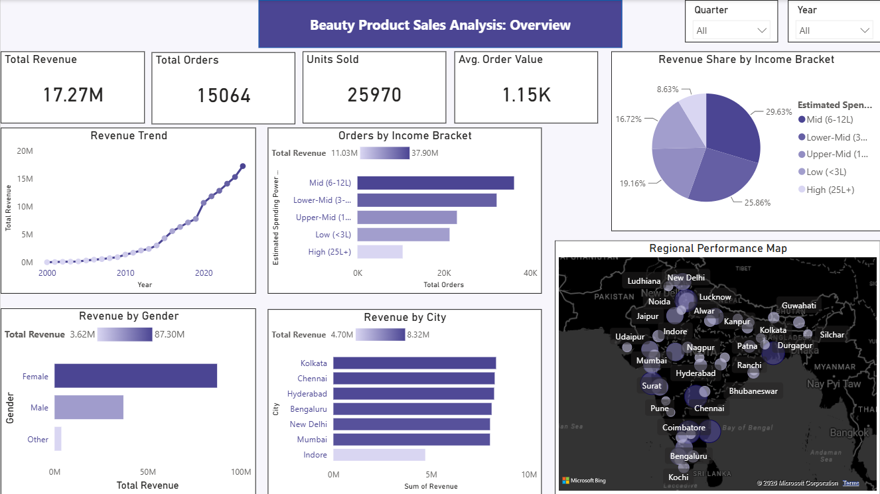The width and height of the screenshot is (880, 494).
Task: Select the Mumbai revenue bar
Action: pyautogui.click(x=411, y=439)
